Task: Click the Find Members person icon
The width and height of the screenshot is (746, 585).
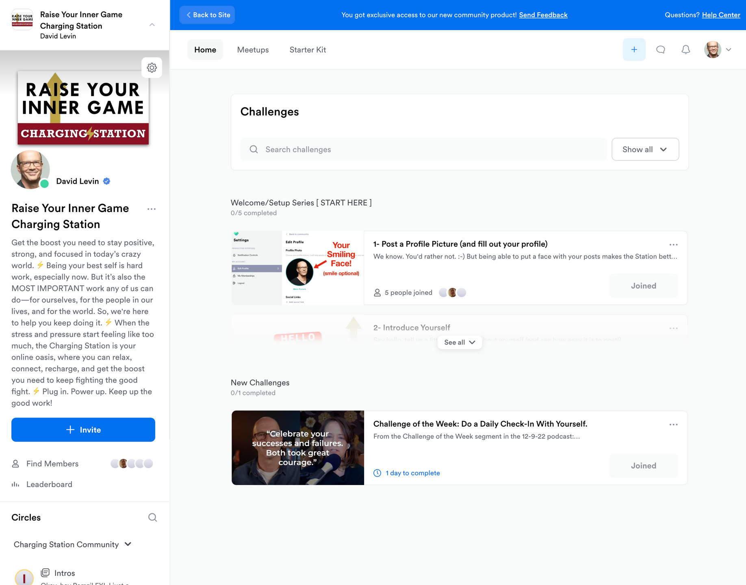Action: [15, 464]
